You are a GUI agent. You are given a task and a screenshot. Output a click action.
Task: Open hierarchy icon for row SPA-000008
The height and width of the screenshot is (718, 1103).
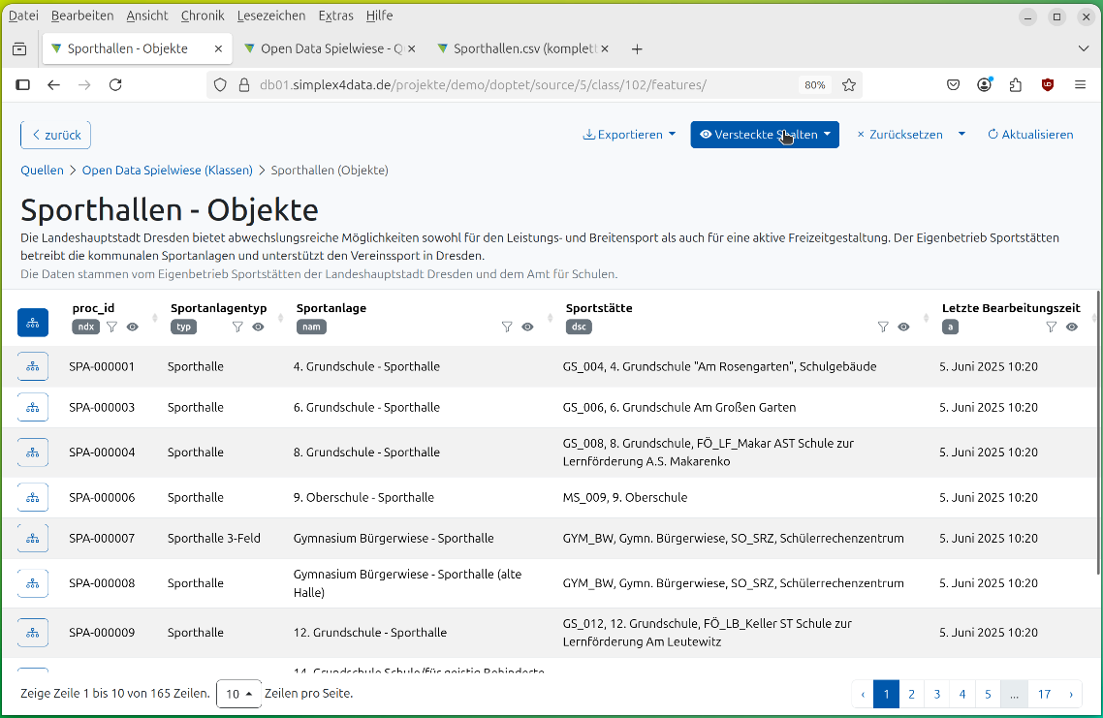click(x=32, y=583)
